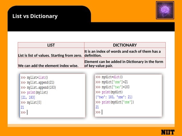The height and width of the screenshot is (136, 182).
Task: Click cell 'We can add the element index wise.'
Action: (51, 63)
